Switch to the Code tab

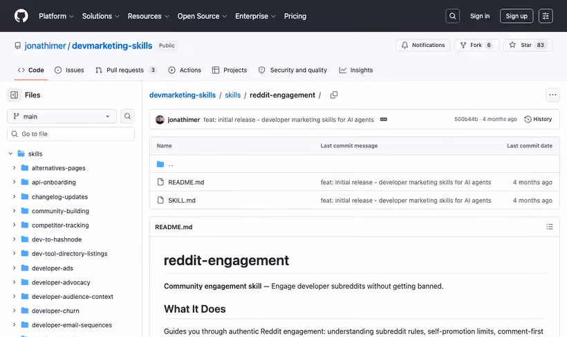tap(30, 70)
